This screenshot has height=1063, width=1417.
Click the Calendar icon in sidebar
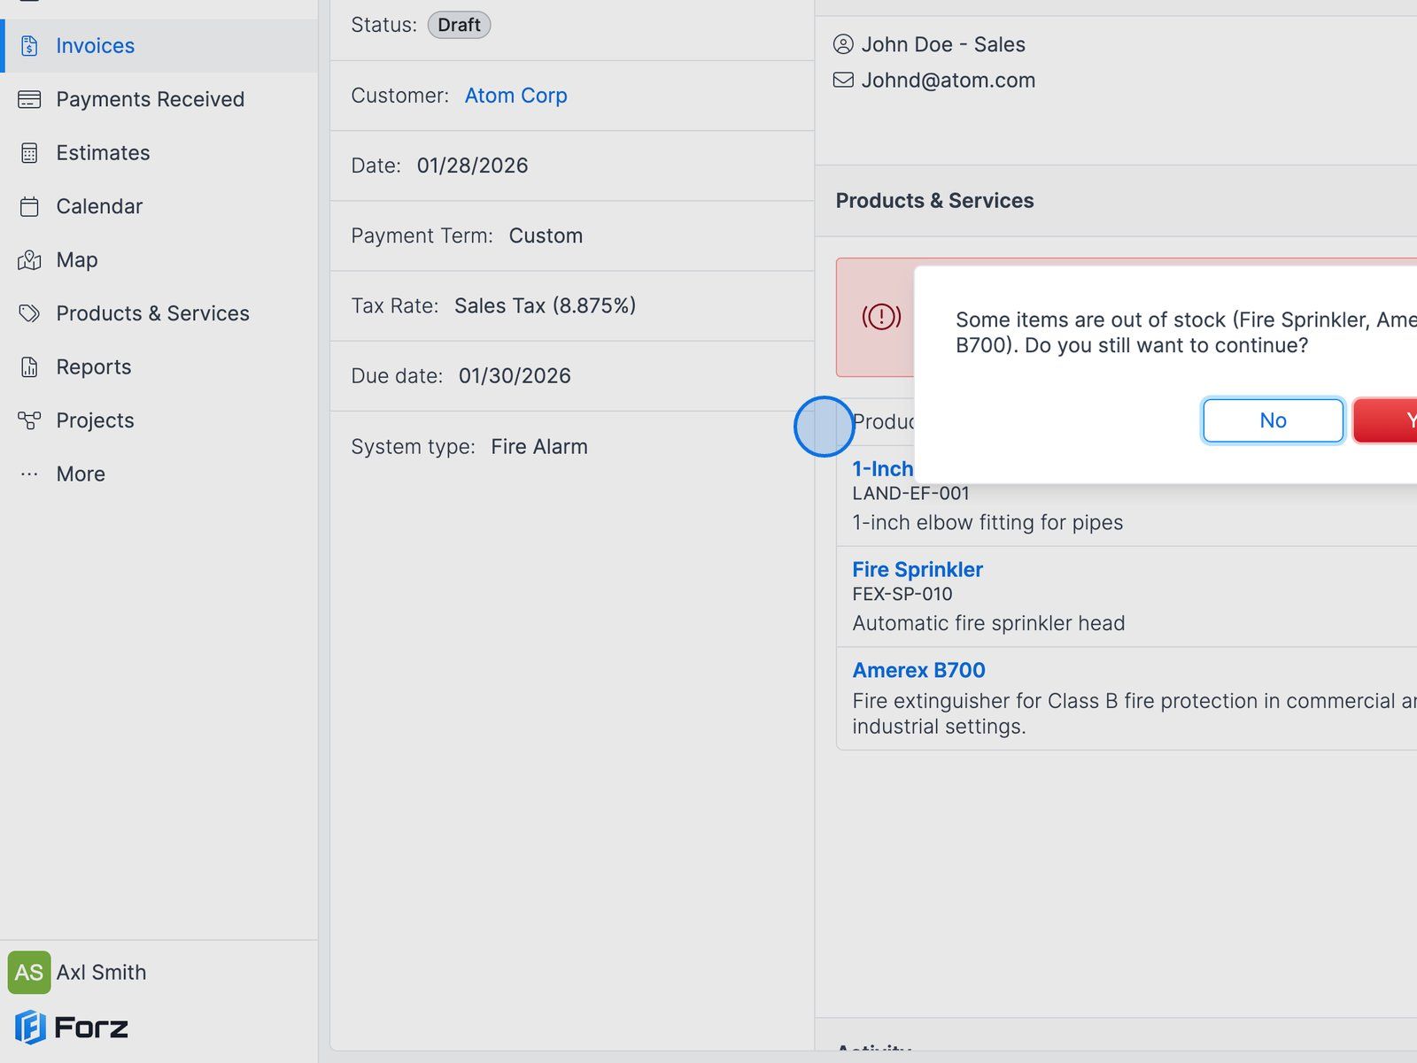29,206
